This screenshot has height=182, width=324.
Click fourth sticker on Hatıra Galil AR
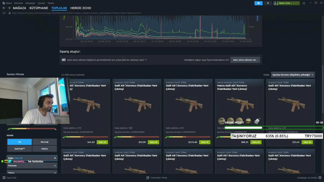click(x=248, y=121)
